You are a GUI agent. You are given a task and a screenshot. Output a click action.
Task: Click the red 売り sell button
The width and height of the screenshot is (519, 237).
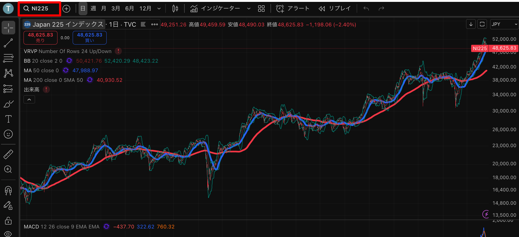coord(40,38)
